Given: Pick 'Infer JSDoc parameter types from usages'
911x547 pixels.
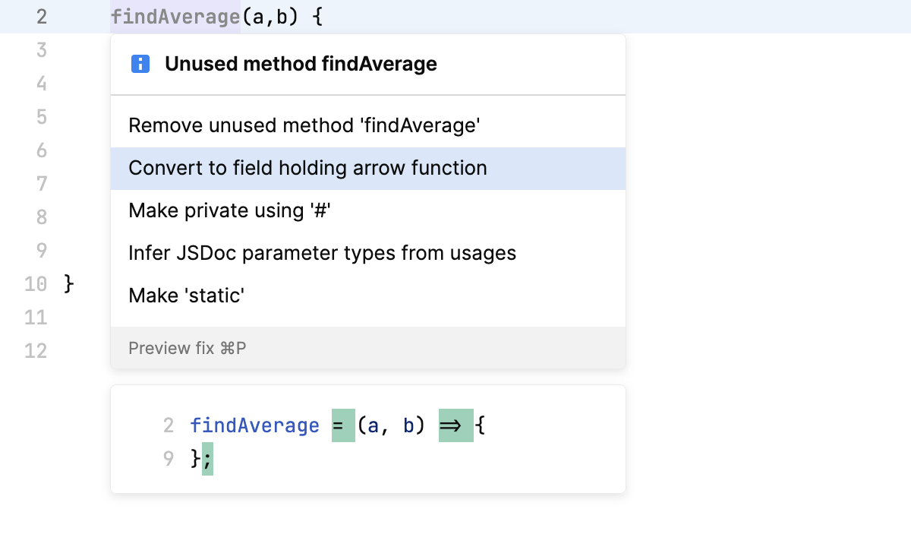Looking at the screenshot, I should point(321,253).
